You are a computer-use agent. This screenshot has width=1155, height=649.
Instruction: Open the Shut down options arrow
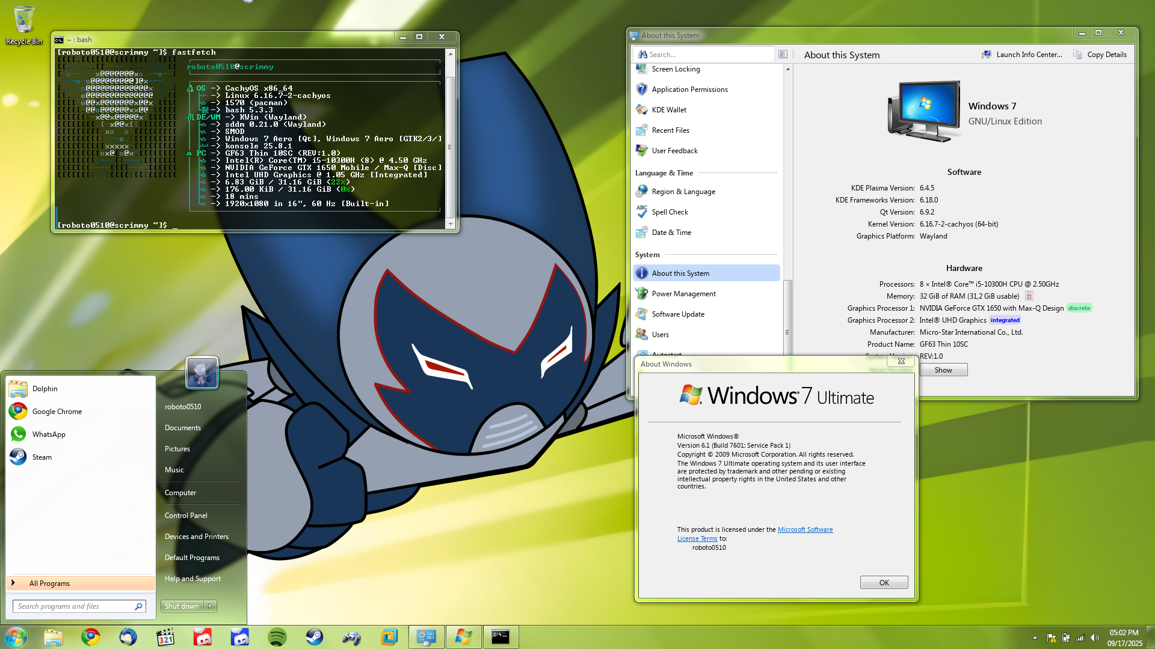[210, 606]
